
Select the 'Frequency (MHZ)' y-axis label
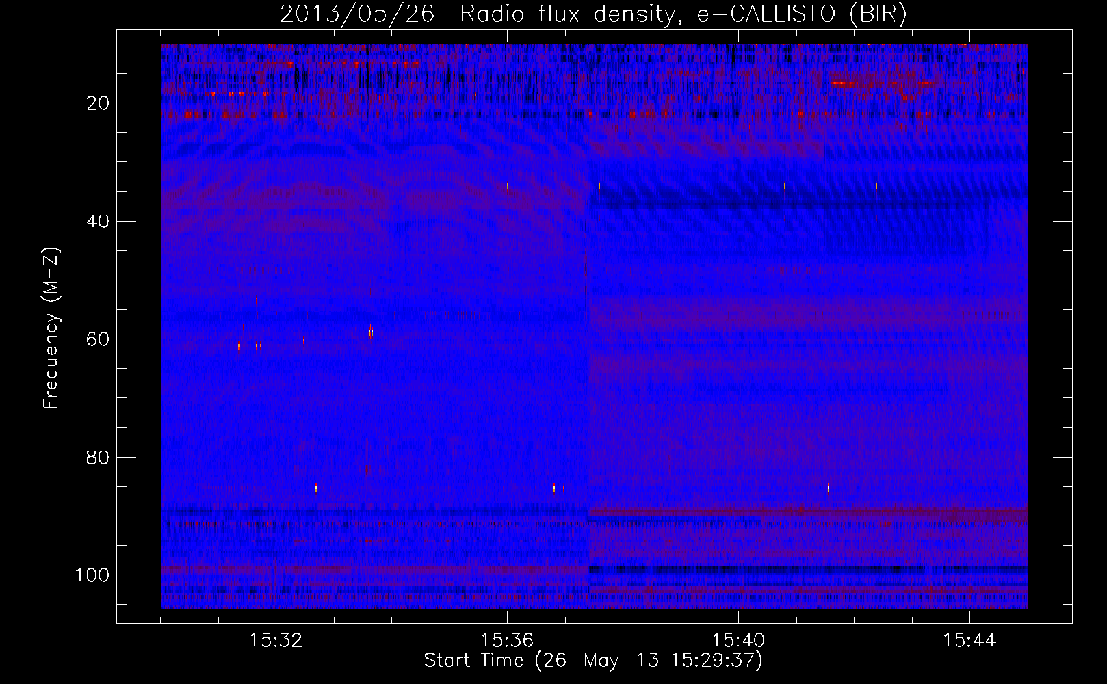pos(51,328)
